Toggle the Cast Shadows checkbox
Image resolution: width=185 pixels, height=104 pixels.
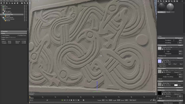[x=2, y=35]
